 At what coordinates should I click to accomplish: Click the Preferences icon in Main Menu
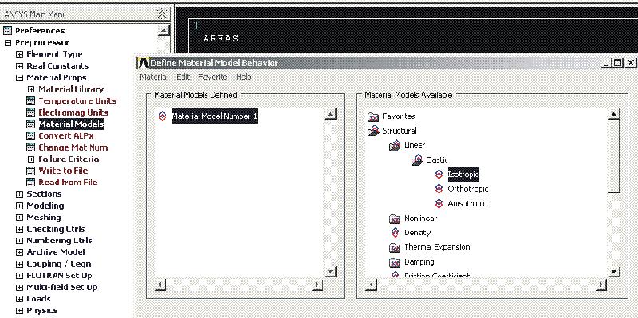[x=7, y=31]
